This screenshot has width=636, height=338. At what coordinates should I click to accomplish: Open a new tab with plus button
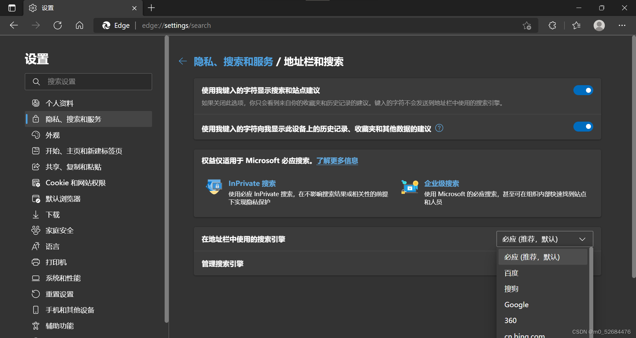tap(151, 8)
